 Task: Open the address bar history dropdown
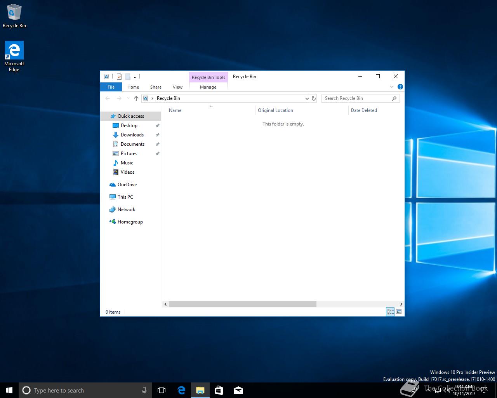[307, 98]
